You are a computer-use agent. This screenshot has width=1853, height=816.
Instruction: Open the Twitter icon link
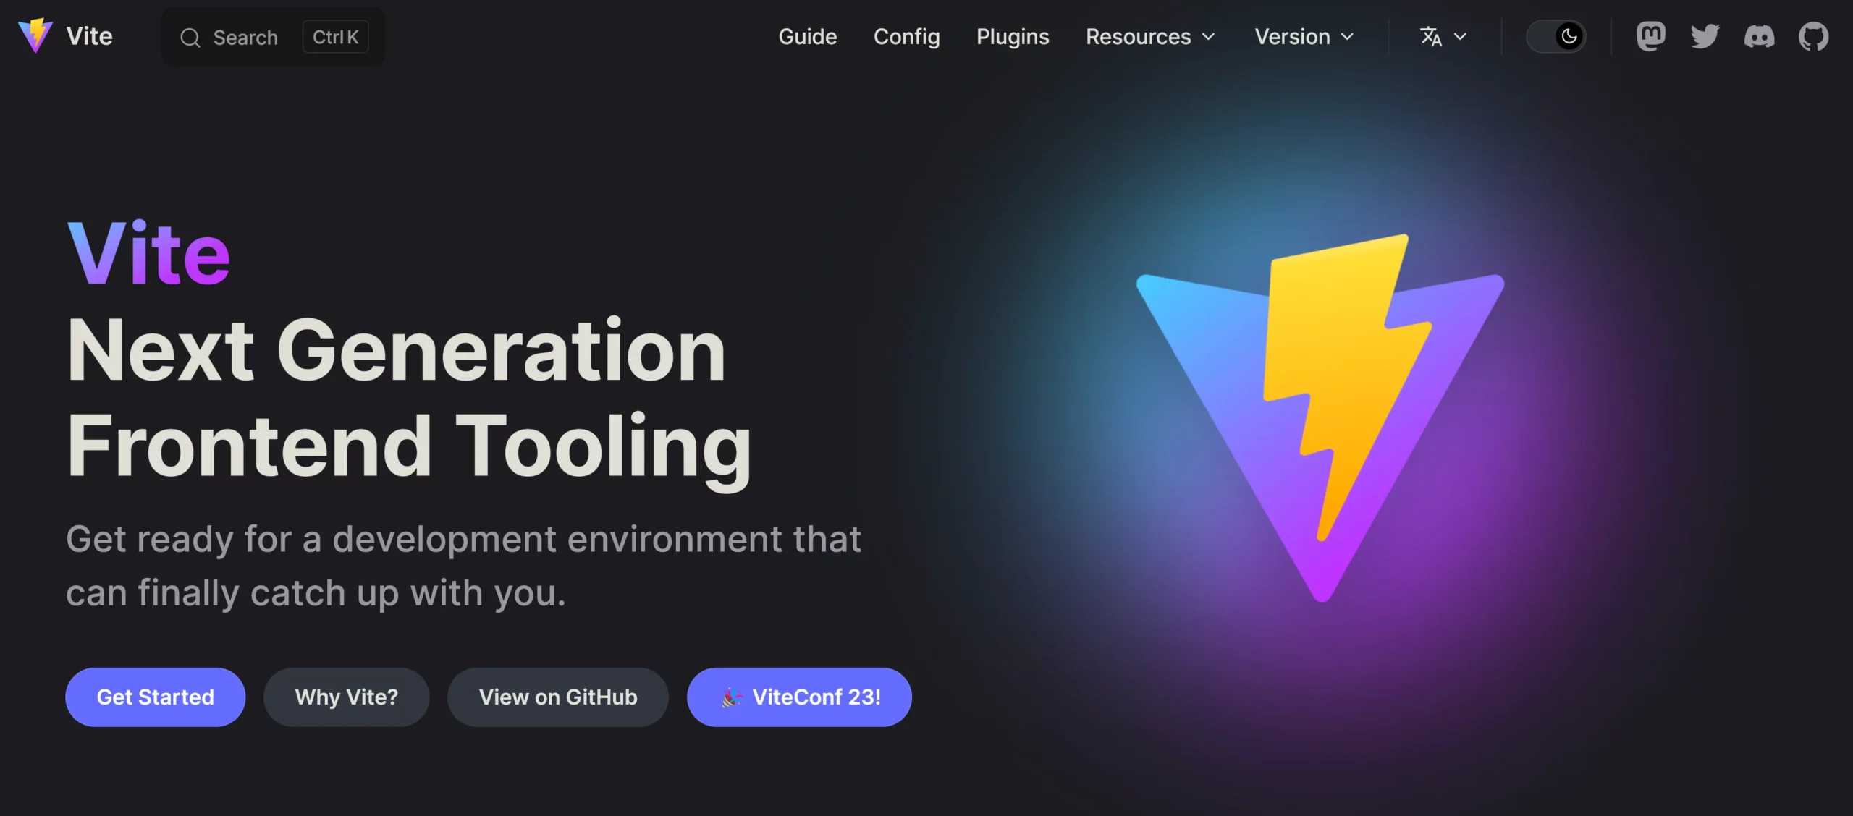1703,34
